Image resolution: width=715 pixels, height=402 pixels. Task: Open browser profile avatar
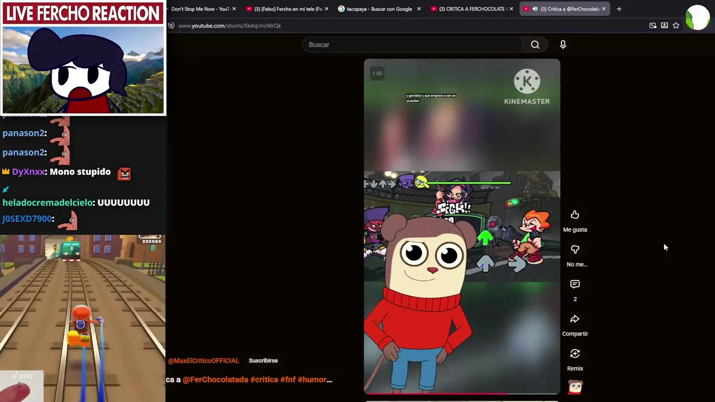[x=697, y=17]
